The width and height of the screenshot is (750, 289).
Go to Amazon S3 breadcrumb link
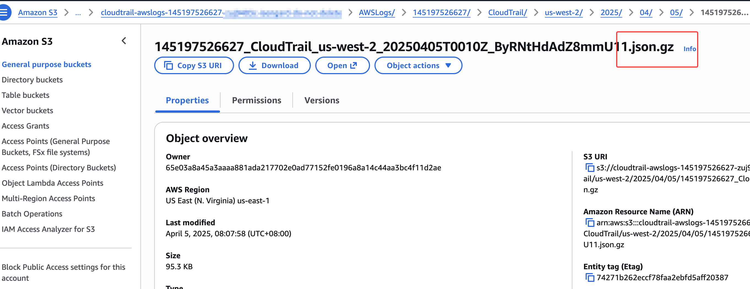37,12
